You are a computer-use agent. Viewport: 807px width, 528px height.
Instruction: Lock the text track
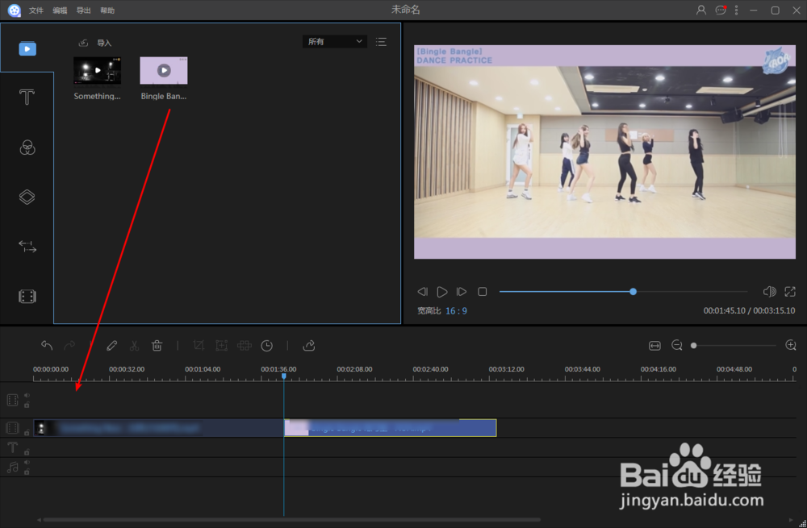[x=27, y=452]
